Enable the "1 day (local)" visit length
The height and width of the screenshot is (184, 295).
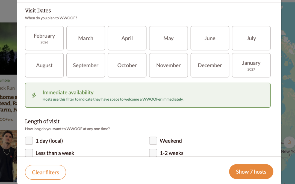coord(29,141)
